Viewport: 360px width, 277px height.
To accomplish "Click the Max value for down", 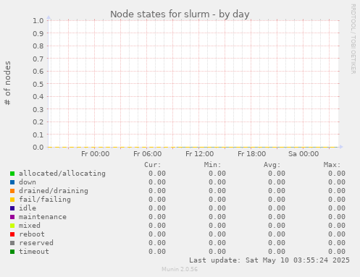I will pyautogui.click(x=337, y=182).
